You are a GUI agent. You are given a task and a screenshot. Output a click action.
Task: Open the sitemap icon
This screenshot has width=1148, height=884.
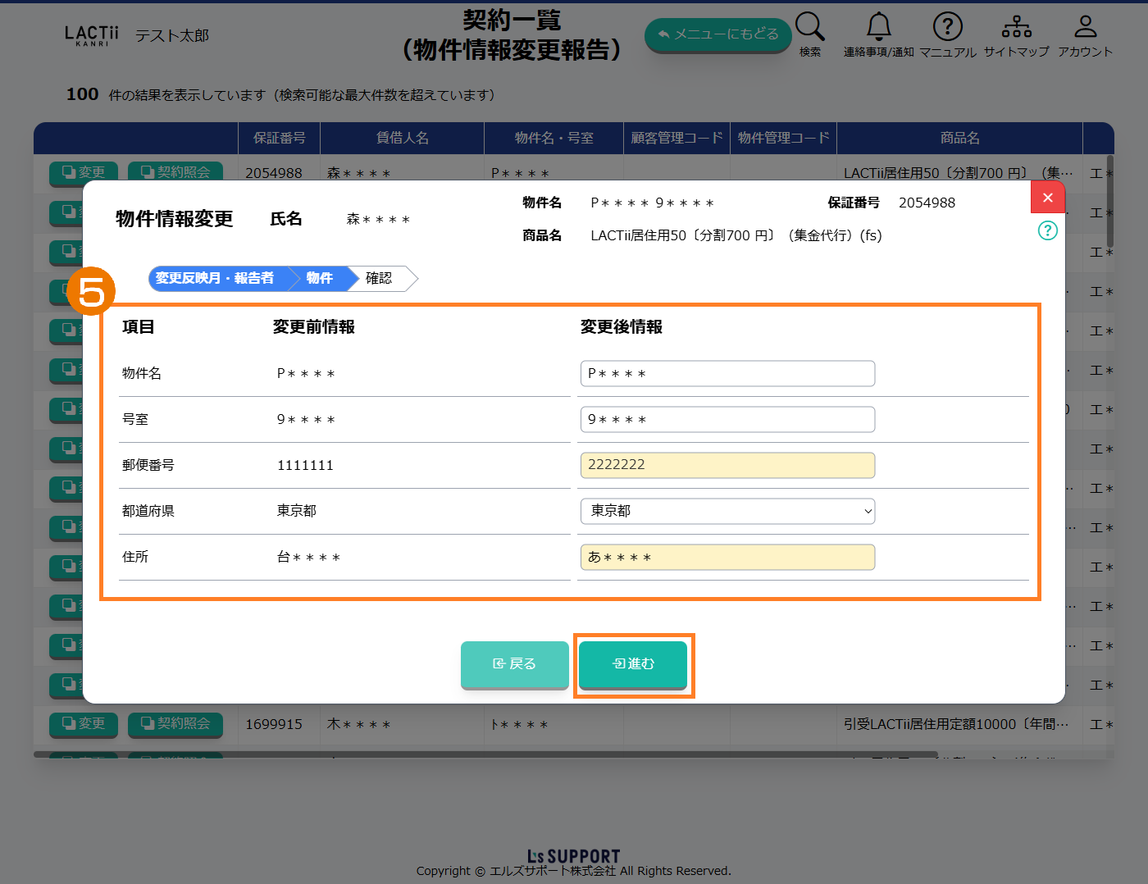(x=1016, y=27)
